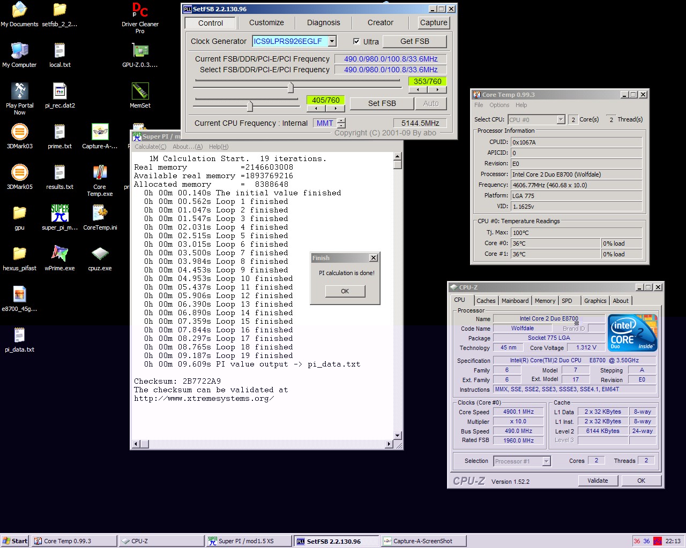Click the upper FSB slider thumb in SetFSB

click(x=290, y=87)
